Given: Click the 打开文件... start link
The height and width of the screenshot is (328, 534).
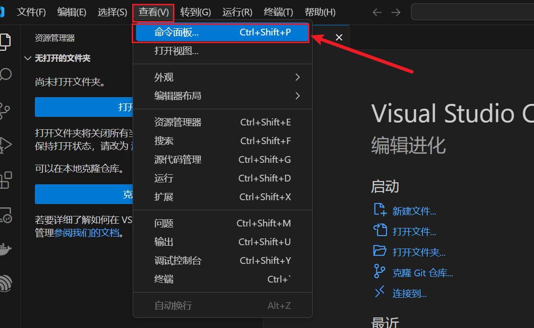Looking at the screenshot, I should click(x=414, y=232).
